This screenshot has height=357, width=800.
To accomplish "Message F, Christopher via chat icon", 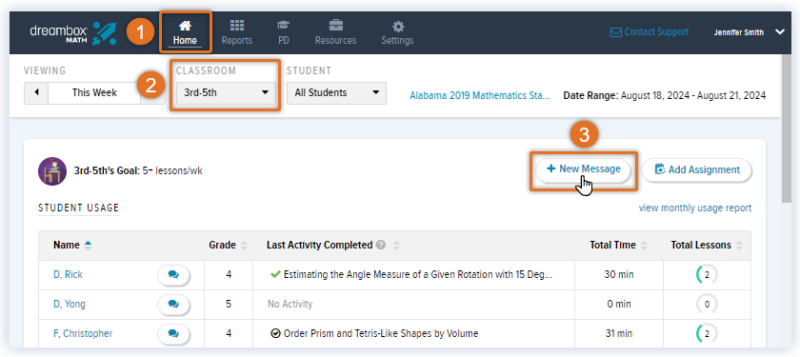I will coord(173,333).
